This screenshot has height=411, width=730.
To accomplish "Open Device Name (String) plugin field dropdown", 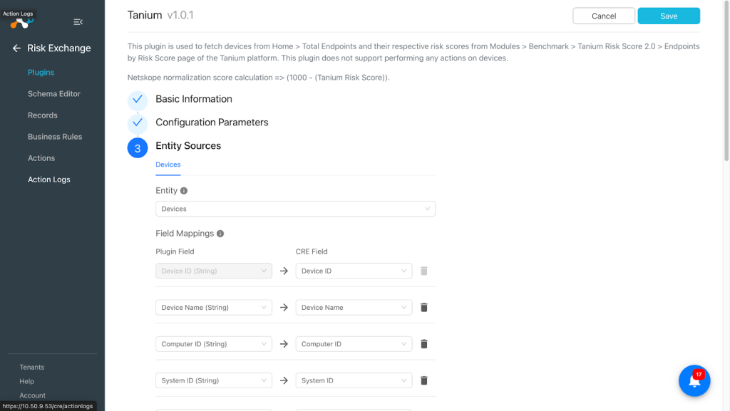I will point(214,307).
